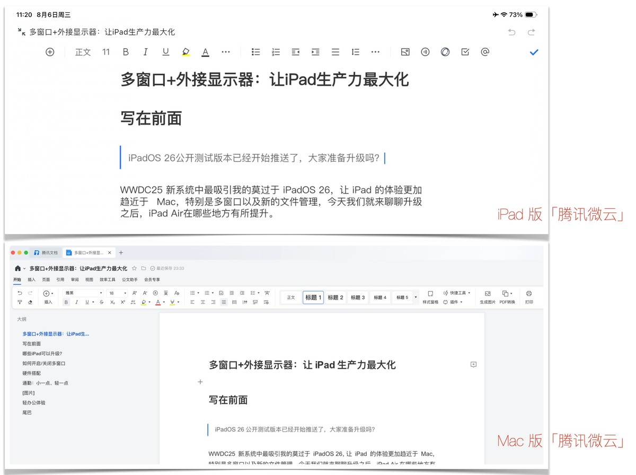The width and height of the screenshot is (636, 475).
Task: Go to home icon in Mac header
Action: (x=18, y=269)
